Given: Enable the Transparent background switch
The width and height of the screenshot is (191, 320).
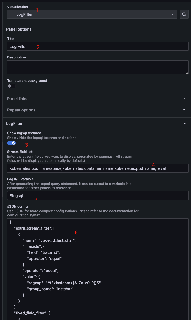Looking at the screenshot, I should click(12, 86).
